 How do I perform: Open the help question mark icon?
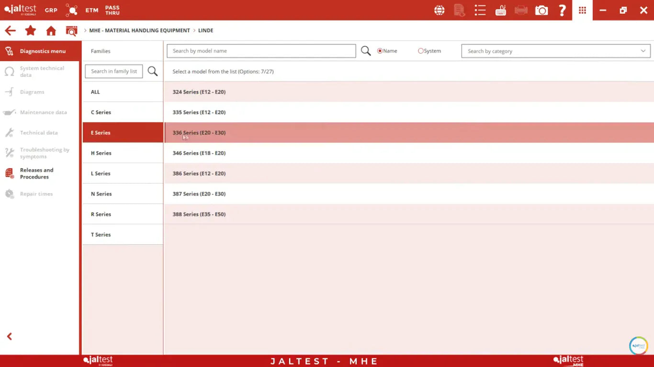click(x=562, y=10)
